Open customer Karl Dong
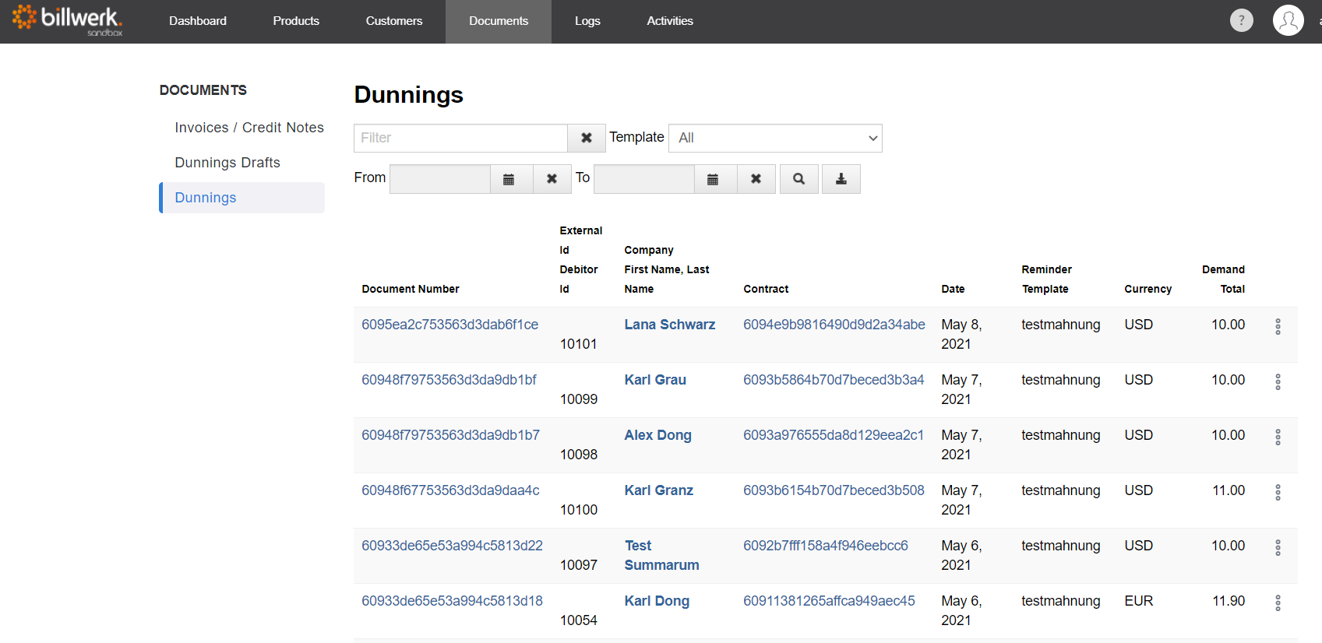Viewport: 1322px width, 643px height. (657, 601)
